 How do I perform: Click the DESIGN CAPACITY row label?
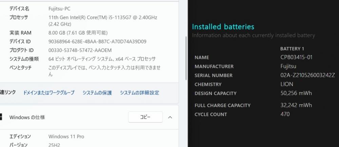point(216,93)
